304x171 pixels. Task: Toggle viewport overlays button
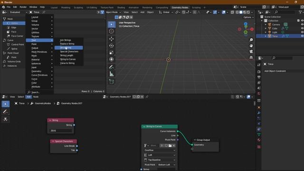click(x=224, y=12)
